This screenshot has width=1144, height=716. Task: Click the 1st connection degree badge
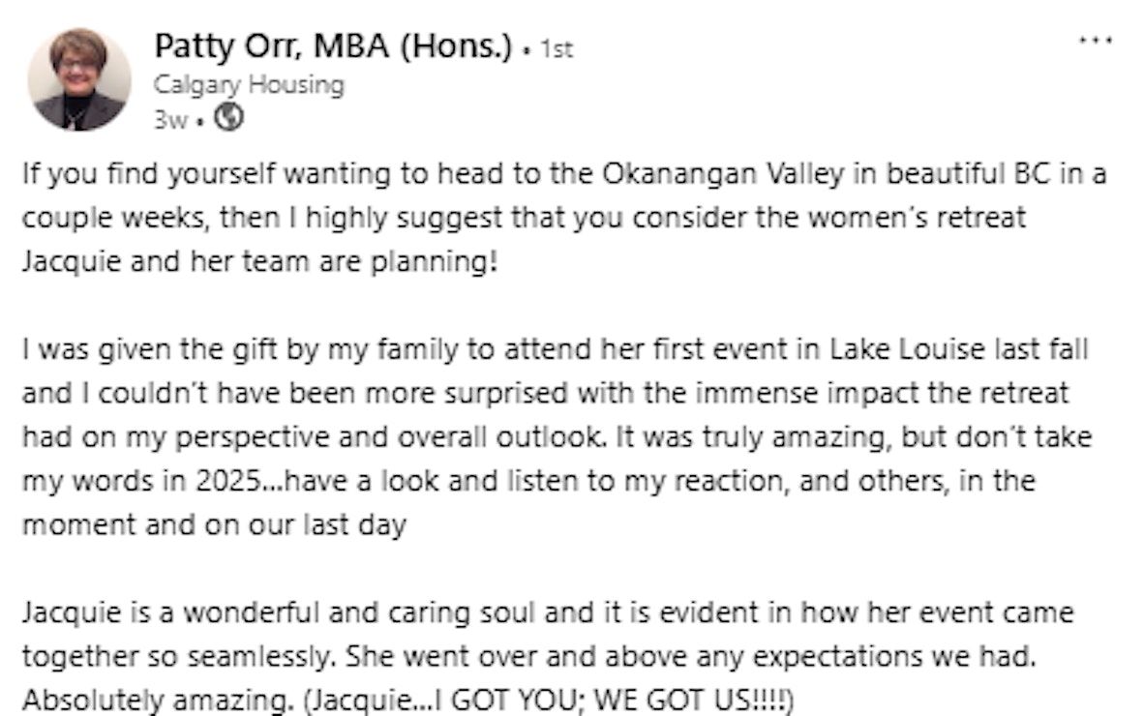[557, 49]
